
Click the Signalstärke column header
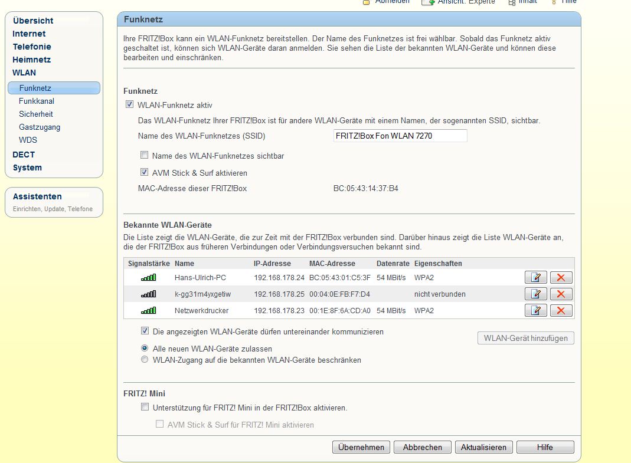[149, 264]
